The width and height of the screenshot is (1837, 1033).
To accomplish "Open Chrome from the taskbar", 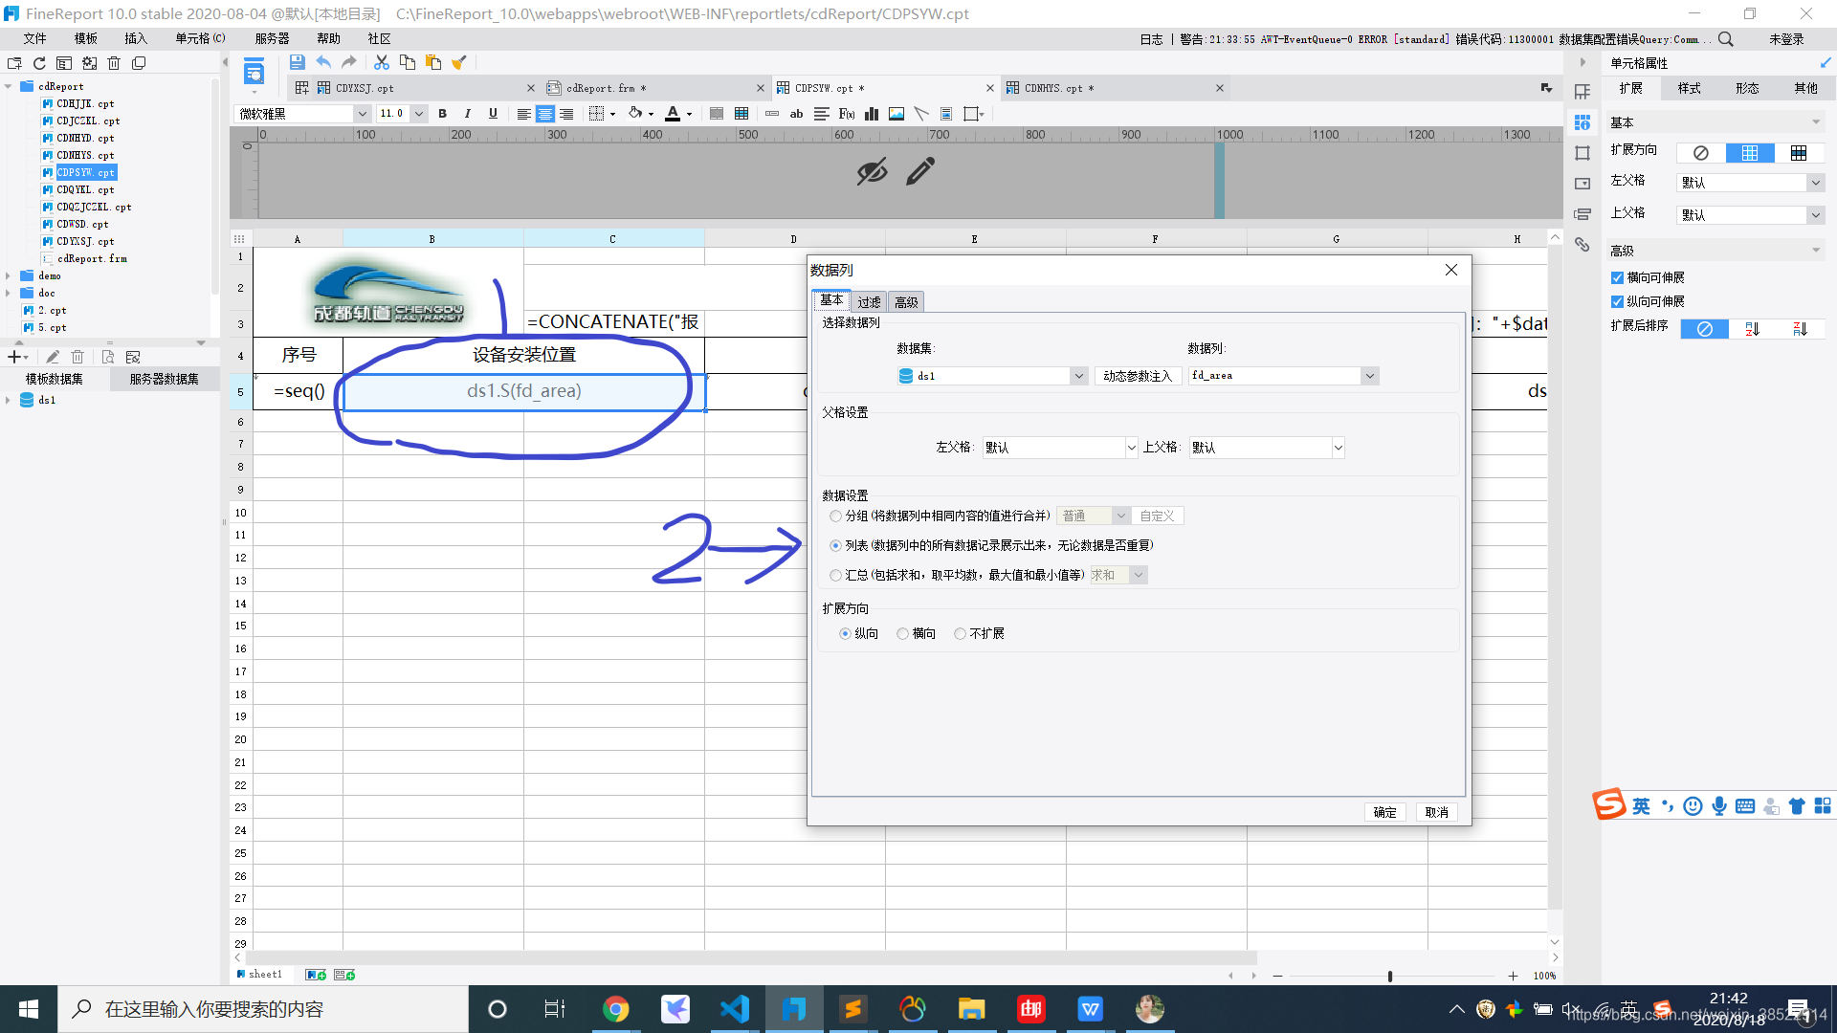I will point(615,1009).
